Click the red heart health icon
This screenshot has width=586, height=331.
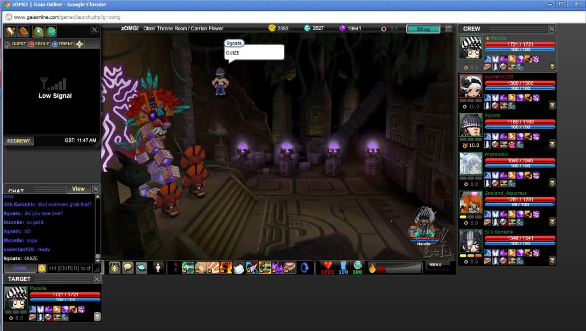pos(328,265)
